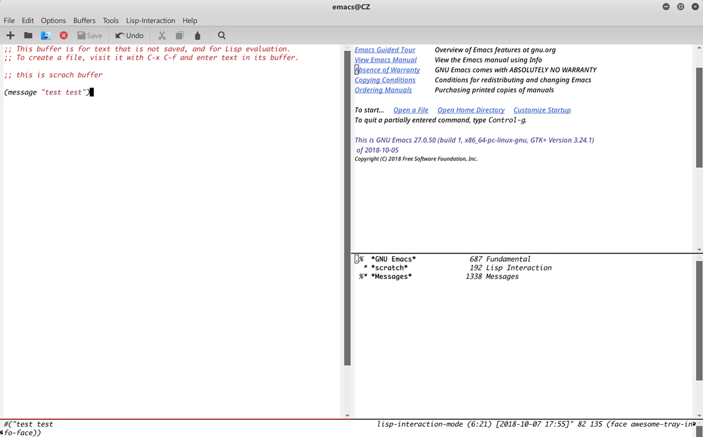
Task: Start a search with the magnifier icon
Action: point(221,35)
